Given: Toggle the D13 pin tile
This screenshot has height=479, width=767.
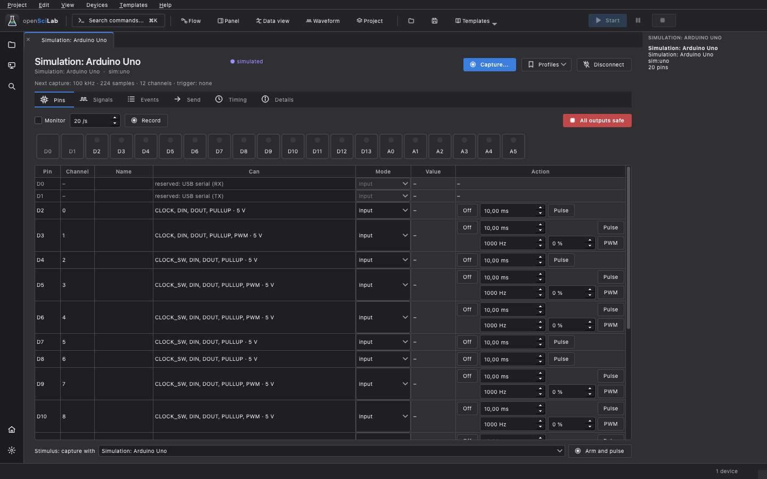Looking at the screenshot, I should coord(366,146).
